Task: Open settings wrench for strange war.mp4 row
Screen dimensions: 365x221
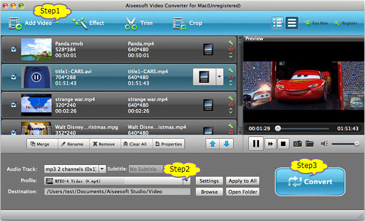Action: [231, 98]
